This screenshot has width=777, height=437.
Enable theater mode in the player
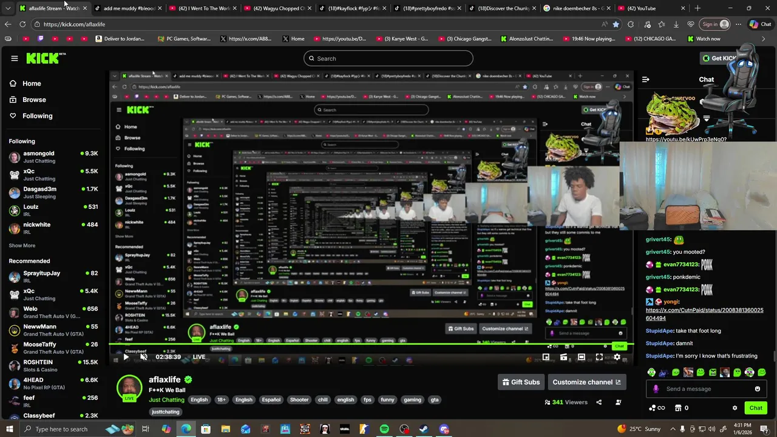coord(582,357)
